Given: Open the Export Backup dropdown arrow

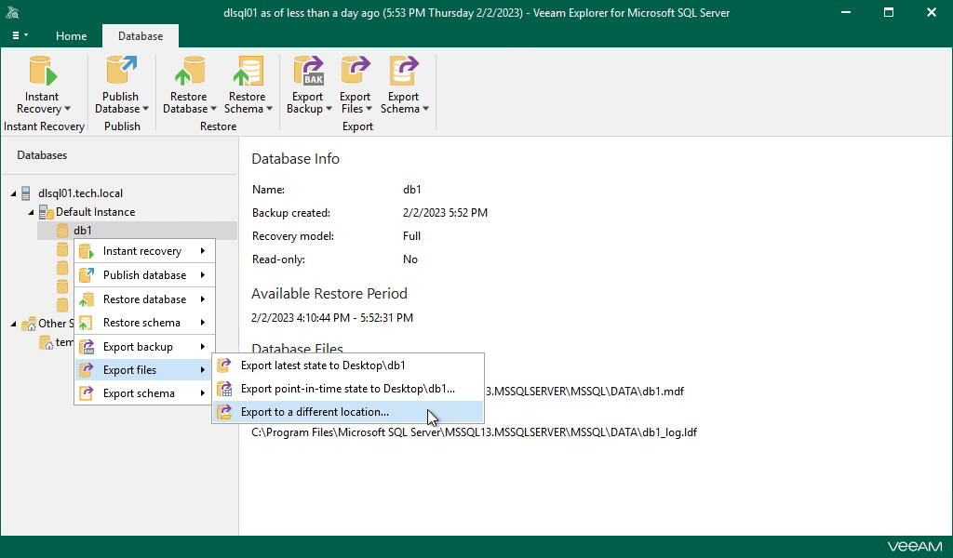Looking at the screenshot, I should [329, 110].
